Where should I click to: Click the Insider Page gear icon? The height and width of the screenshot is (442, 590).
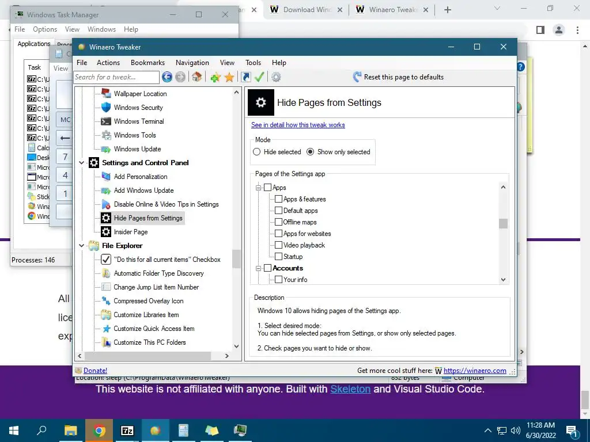pyautogui.click(x=106, y=232)
